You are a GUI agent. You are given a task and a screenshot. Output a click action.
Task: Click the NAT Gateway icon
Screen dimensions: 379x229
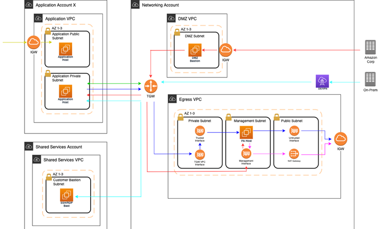coord(294,154)
